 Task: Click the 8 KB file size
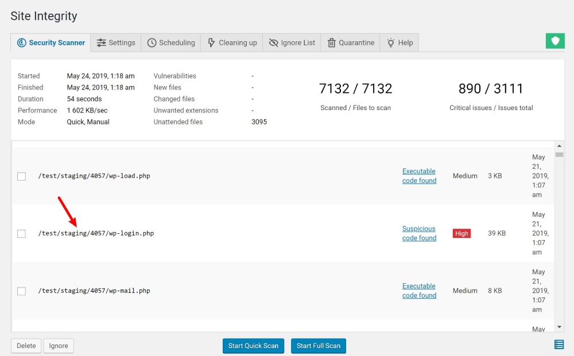tap(495, 291)
